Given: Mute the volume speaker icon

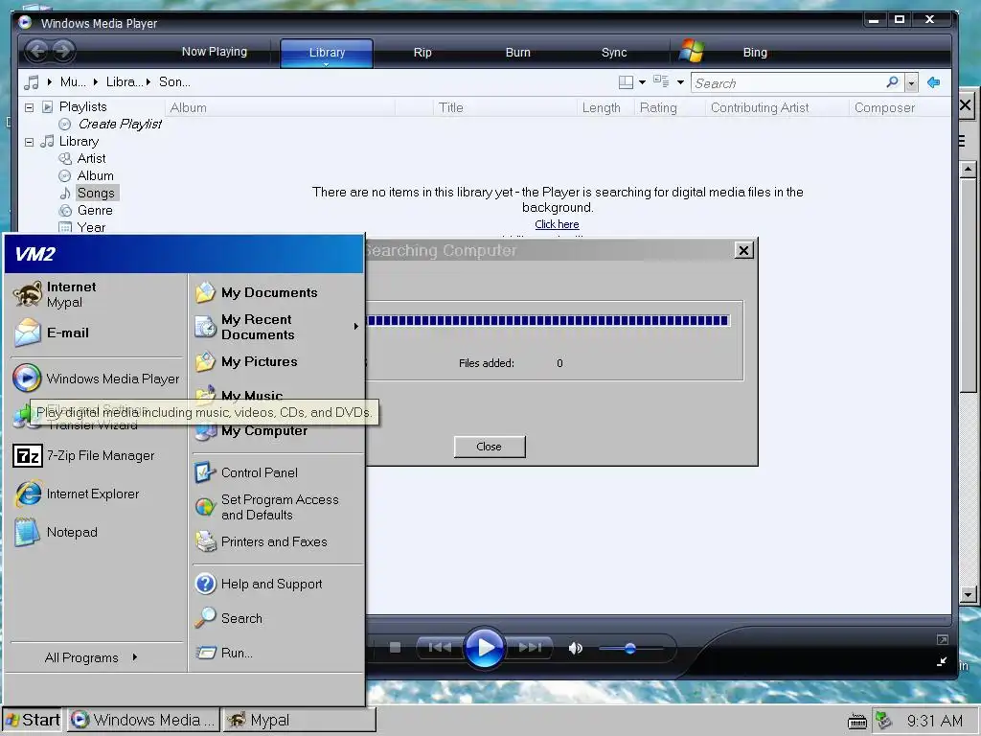Looking at the screenshot, I should 575,649.
